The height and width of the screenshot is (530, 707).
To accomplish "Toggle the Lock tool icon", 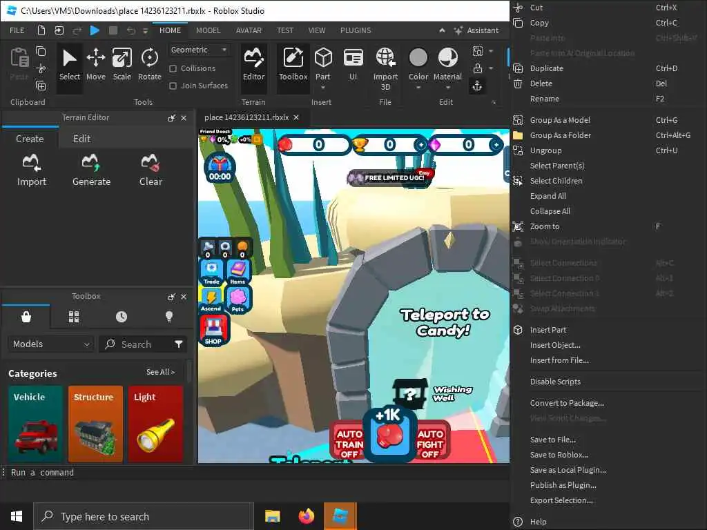I will (478, 68).
